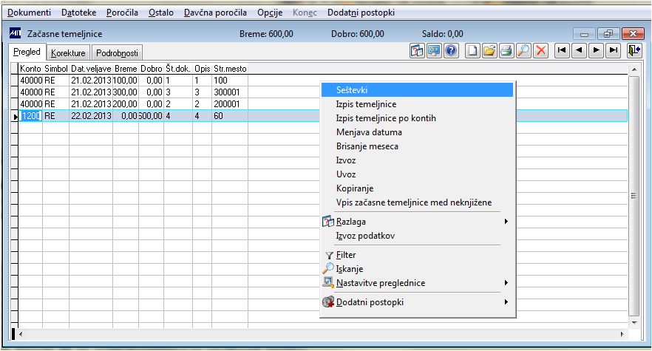The image size is (652, 351).
Task: Open Dodatni postopki in the menu bar
Action: 361,13
